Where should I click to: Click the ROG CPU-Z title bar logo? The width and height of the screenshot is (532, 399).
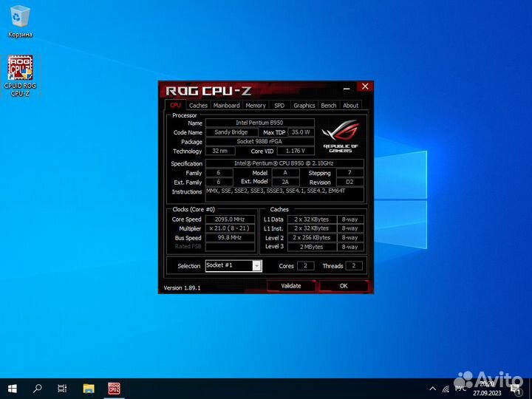pyautogui.click(x=208, y=91)
